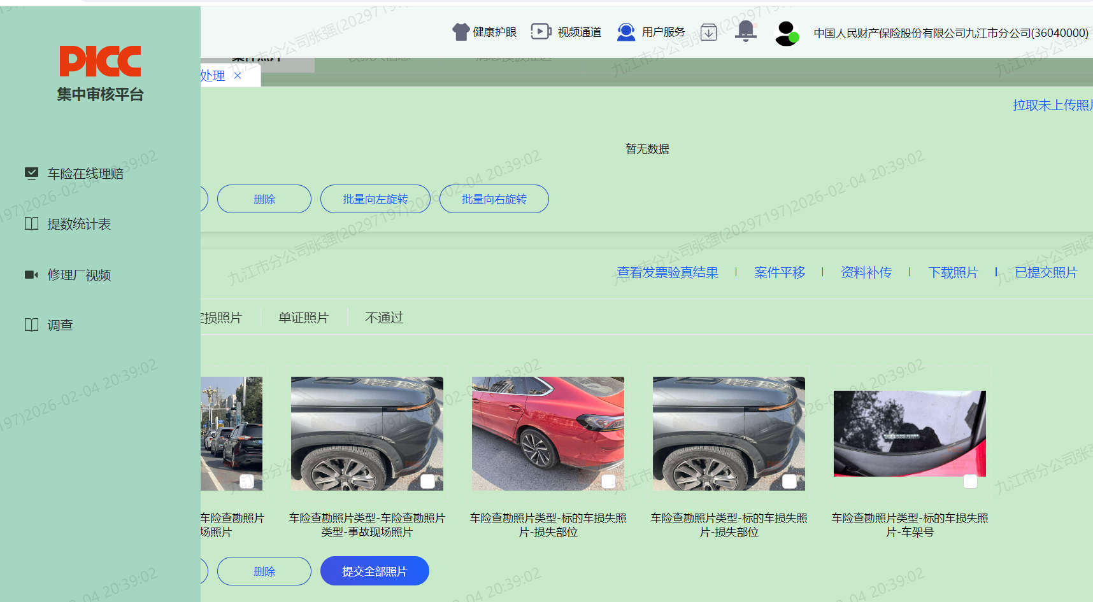Click the health eye-care shirt icon
Screen dimensions: 1093x602
461,32
